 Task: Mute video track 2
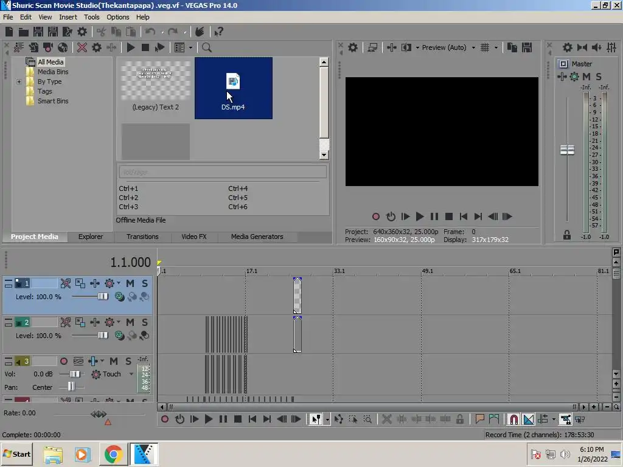[130, 322]
